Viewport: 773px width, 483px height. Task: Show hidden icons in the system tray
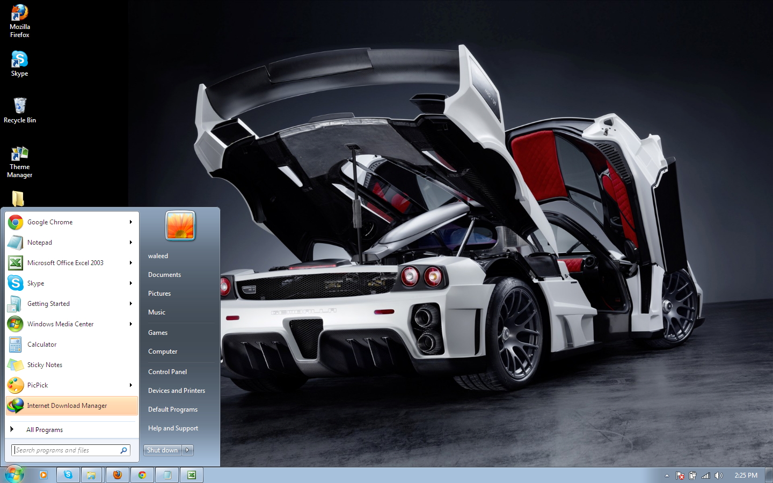click(x=667, y=475)
